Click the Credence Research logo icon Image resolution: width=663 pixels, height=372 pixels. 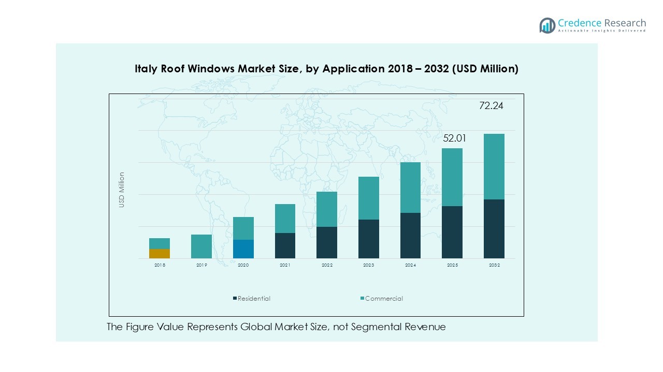(547, 25)
